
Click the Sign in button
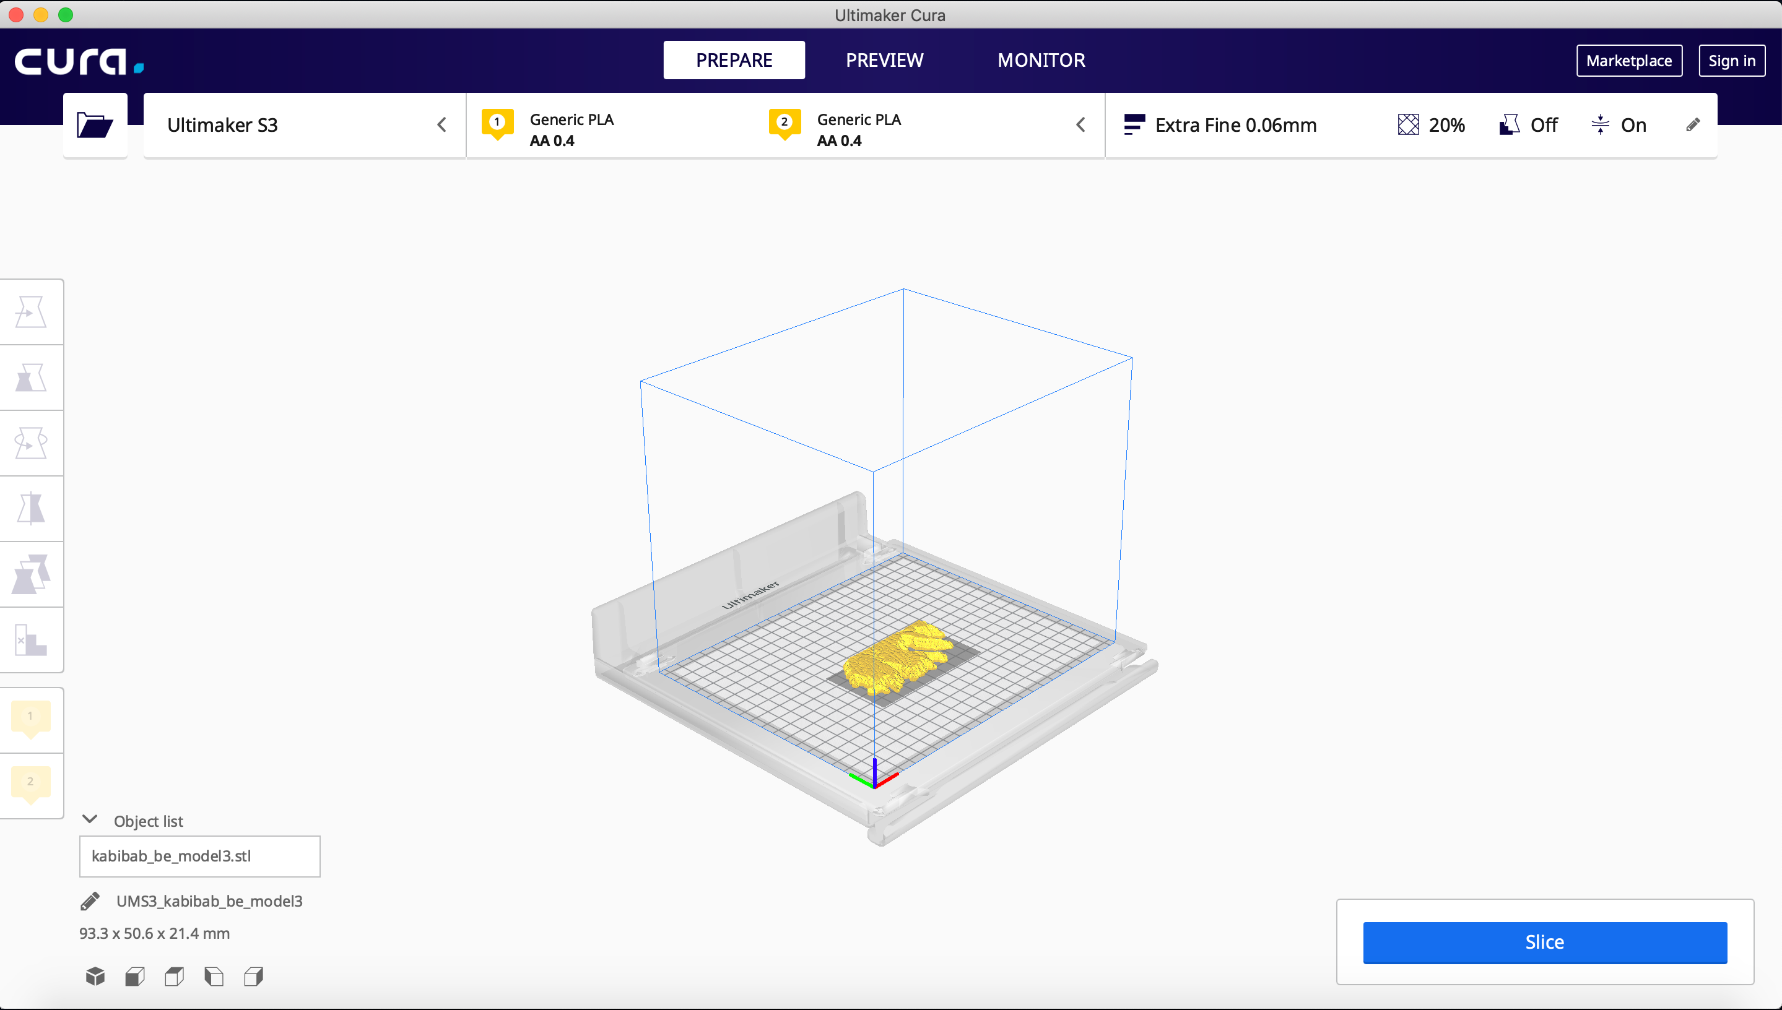tap(1732, 61)
